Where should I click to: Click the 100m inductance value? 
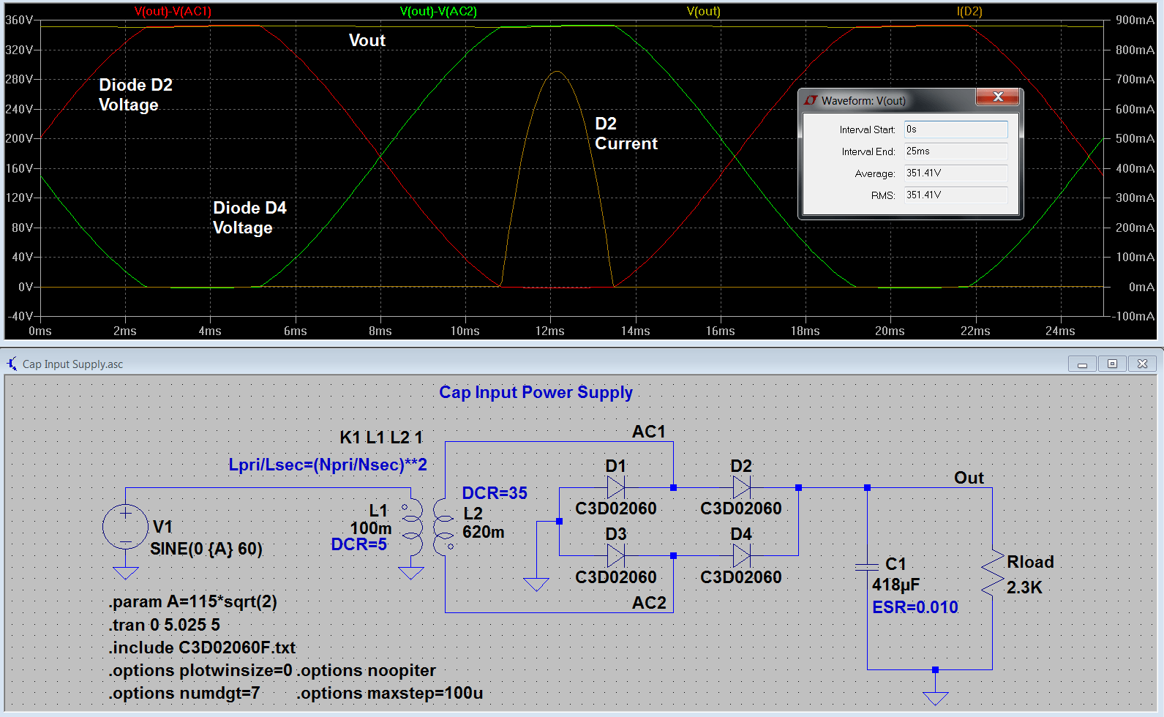[371, 528]
